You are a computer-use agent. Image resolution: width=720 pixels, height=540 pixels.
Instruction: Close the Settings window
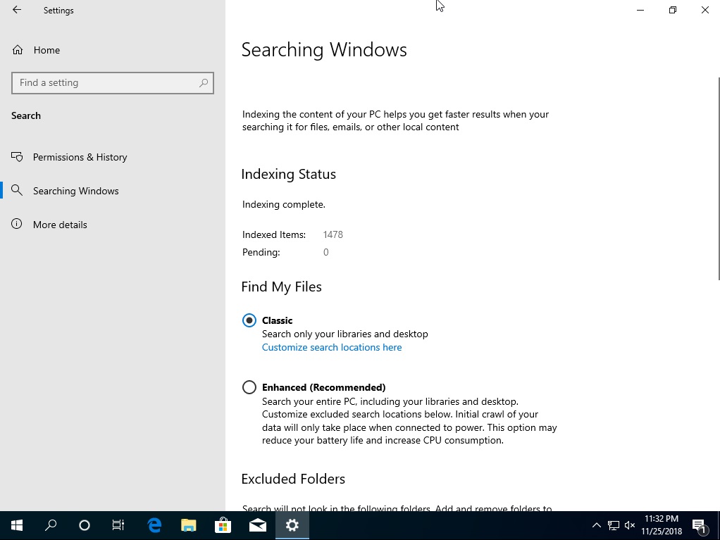(x=705, y=10)
